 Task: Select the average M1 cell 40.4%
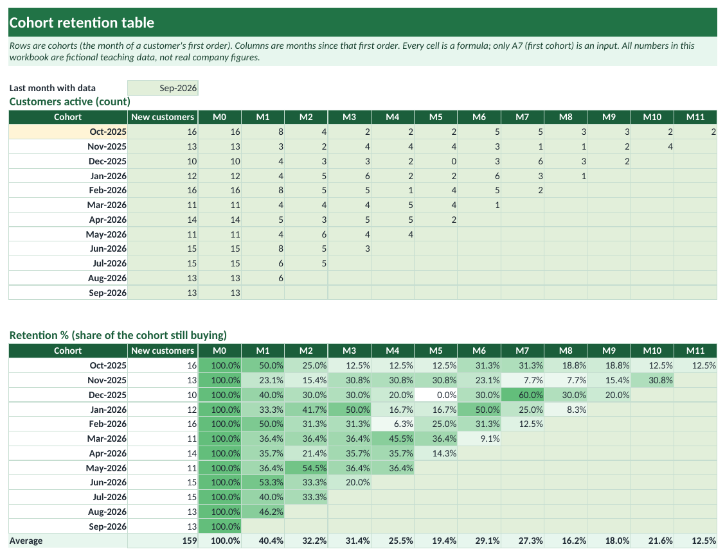tap(263, 541)
